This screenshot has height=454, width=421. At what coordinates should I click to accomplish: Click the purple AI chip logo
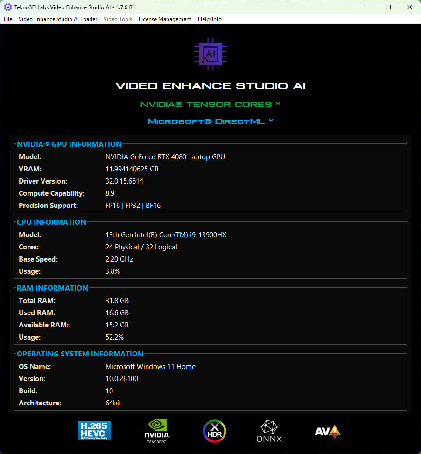click(210, 54)
